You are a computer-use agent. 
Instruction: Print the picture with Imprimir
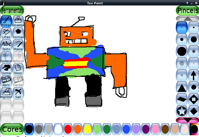6,93
